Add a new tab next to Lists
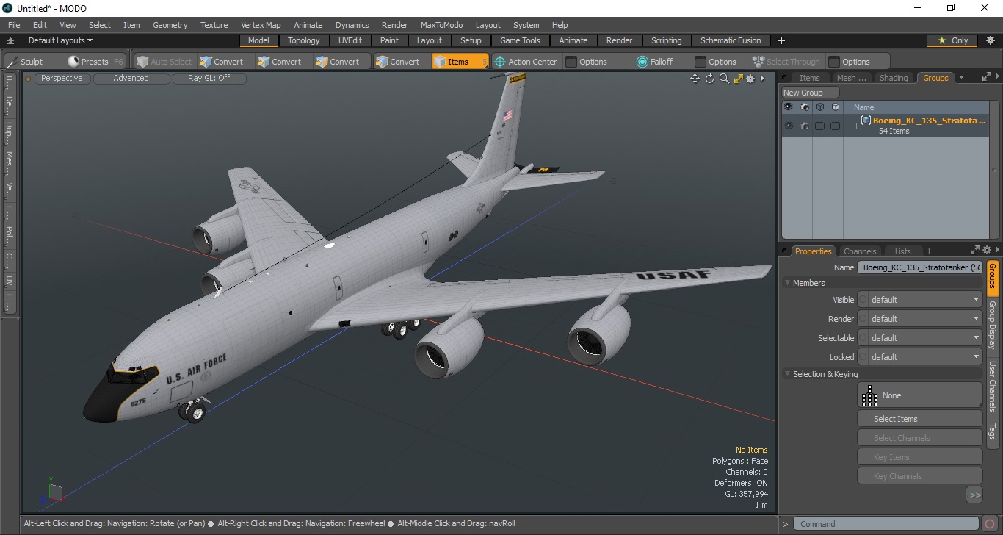The width and height of the screenshot is (1003, 535). click(x=929, y=251)
